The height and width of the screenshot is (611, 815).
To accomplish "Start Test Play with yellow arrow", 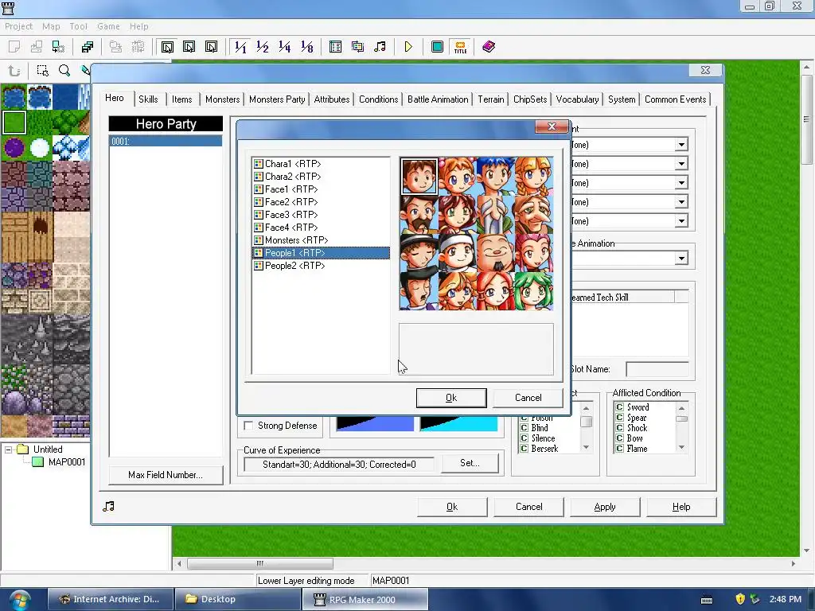I will point(408,47).
